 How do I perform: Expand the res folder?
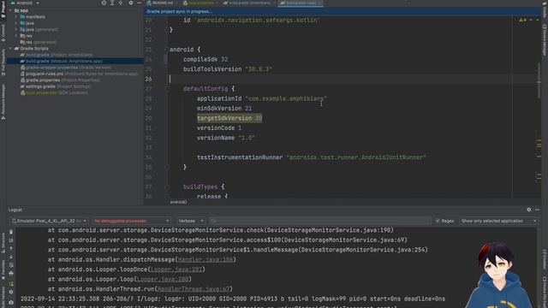(16, 36)
